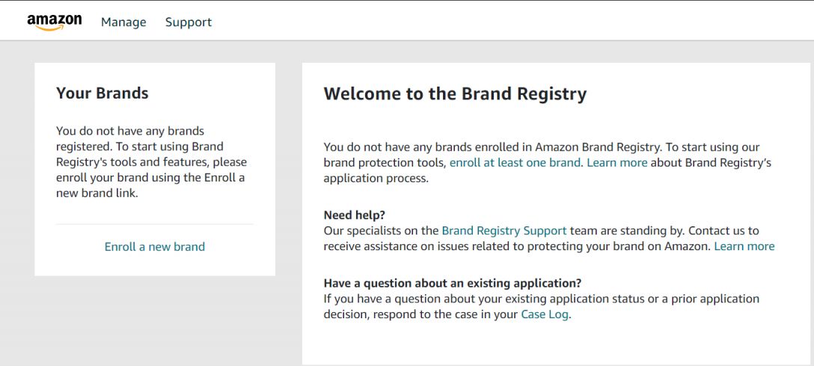This screenshot has height=366, width=814.
Task: Click the divider line above 'Enroll a new brand'
Action: pos(155,225)
